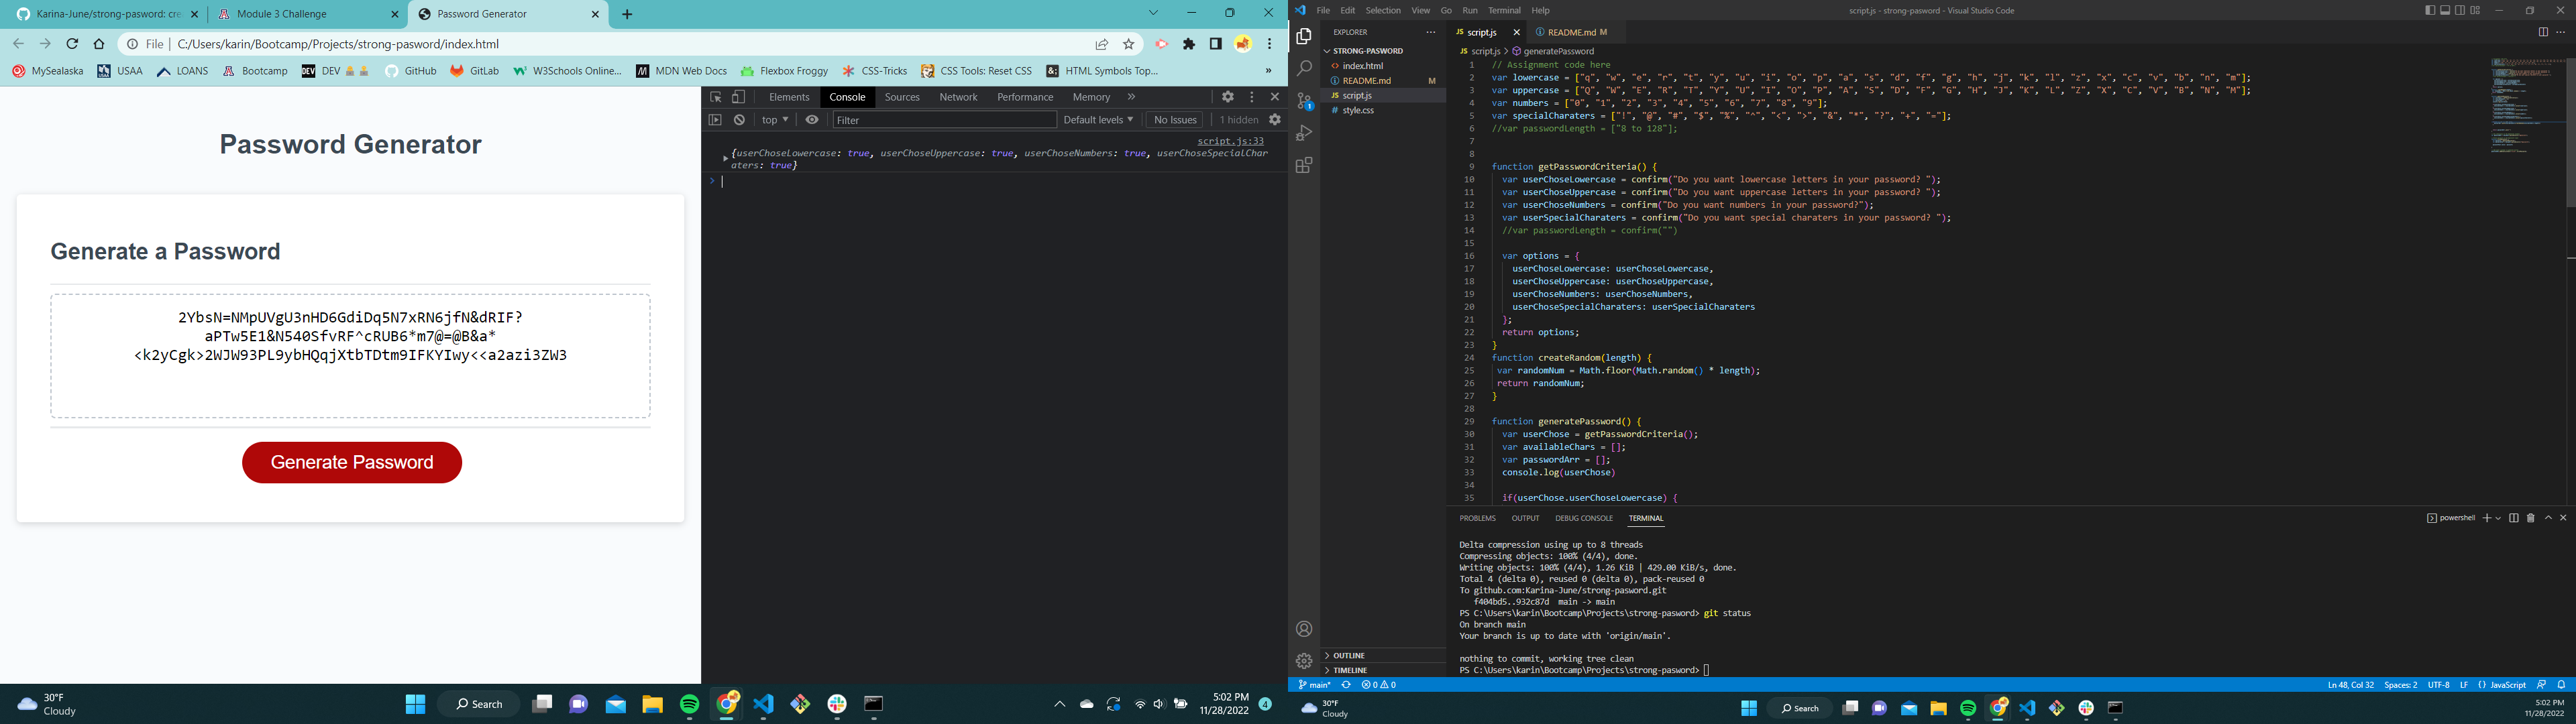Image resolution: width=2576 pixels, height=724 pixels.
Task: Open the Run and Debug sidebar icon
Action: tap(1304, 133)
